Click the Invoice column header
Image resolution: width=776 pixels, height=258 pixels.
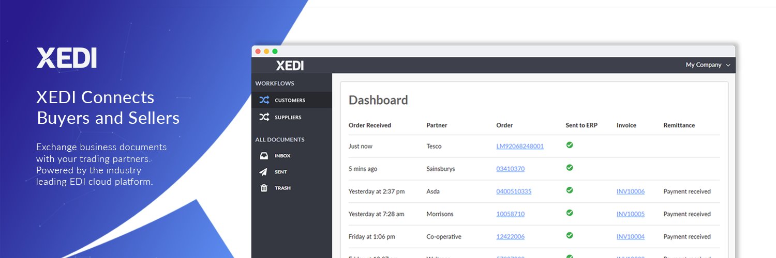click(626, 125)
